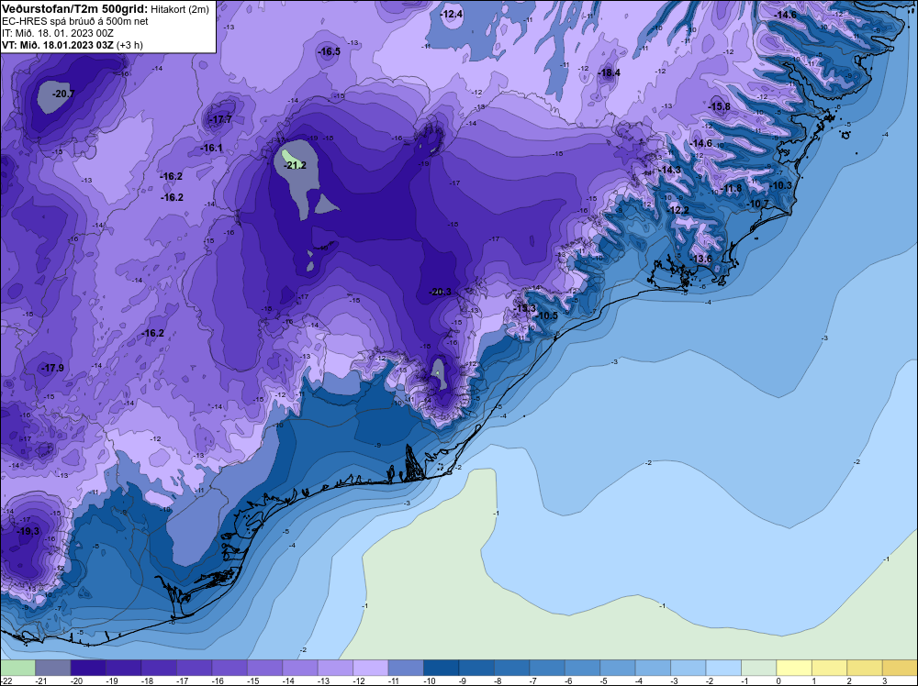This screenshot has height=686, width=918.
Task: Click the -22 light green legend swatch
Action: click(17, 668)
